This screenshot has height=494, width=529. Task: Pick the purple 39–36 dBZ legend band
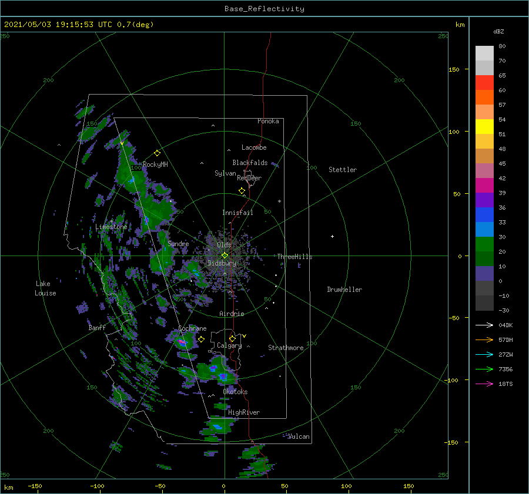(484, 200)
